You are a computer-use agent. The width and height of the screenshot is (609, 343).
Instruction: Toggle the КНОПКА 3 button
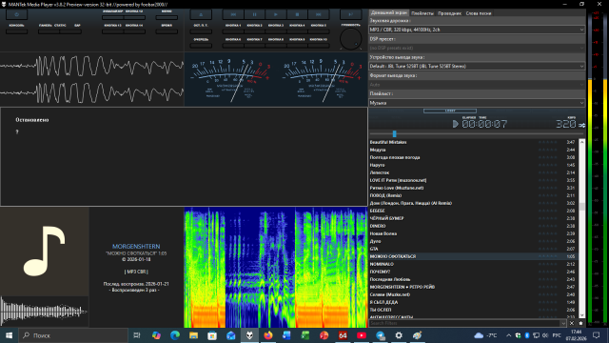coord(276,31)
